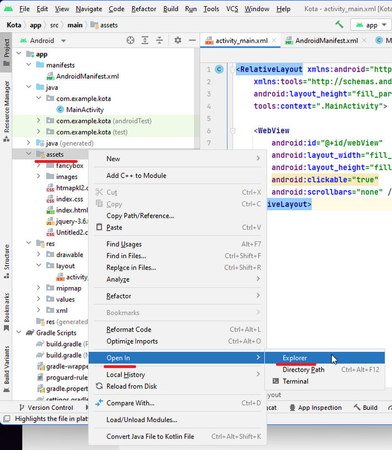392x450 pixels.
Task: Expand the com.example.kota (androidTest) package
Action: [38, 121]
